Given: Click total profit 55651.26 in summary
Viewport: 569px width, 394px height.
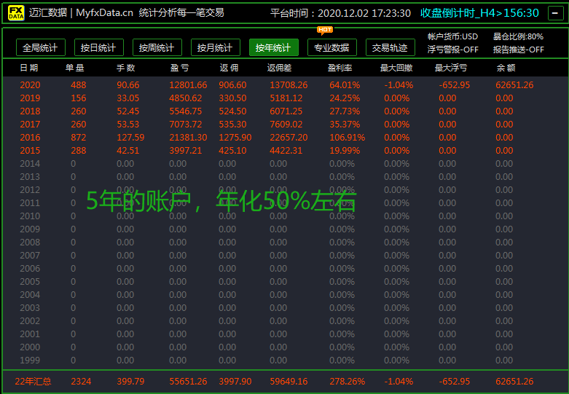Looking at the screenshot, I should (188, 382).
